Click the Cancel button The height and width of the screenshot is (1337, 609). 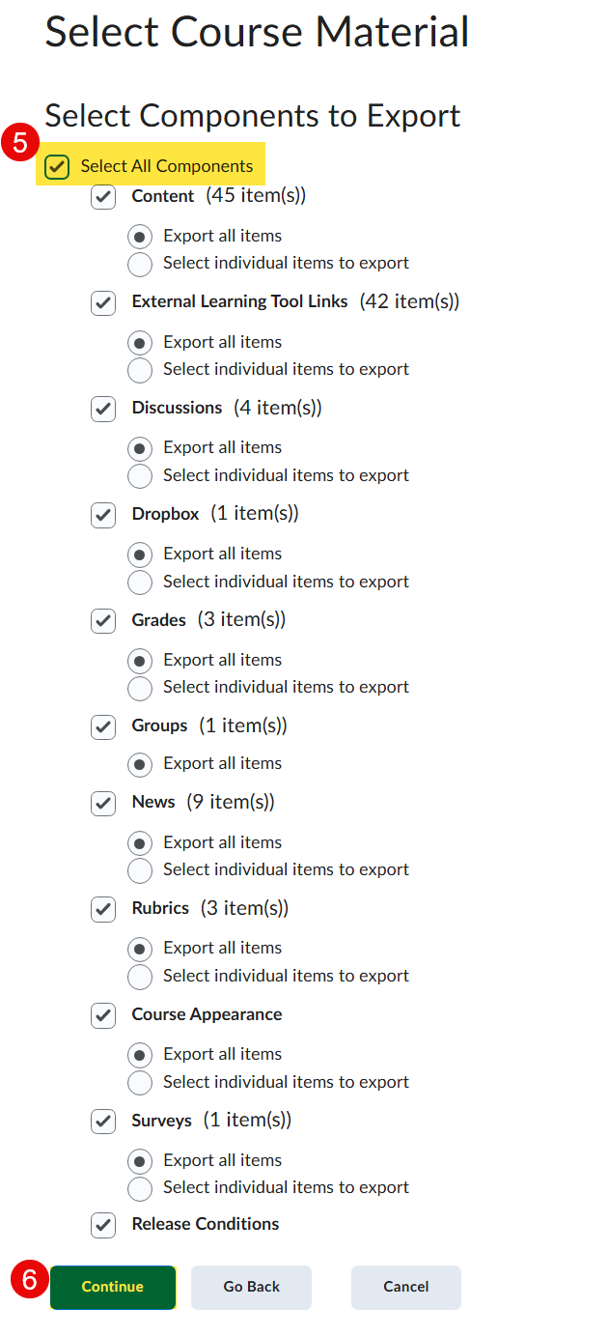[405, 1287]
